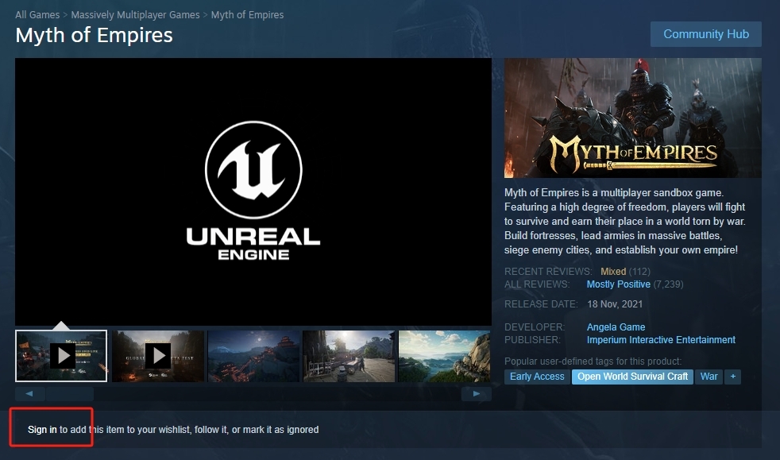780x460 pixels.
Task: Open Mostly Positive all reviews summary
Action: pos(618,284)
